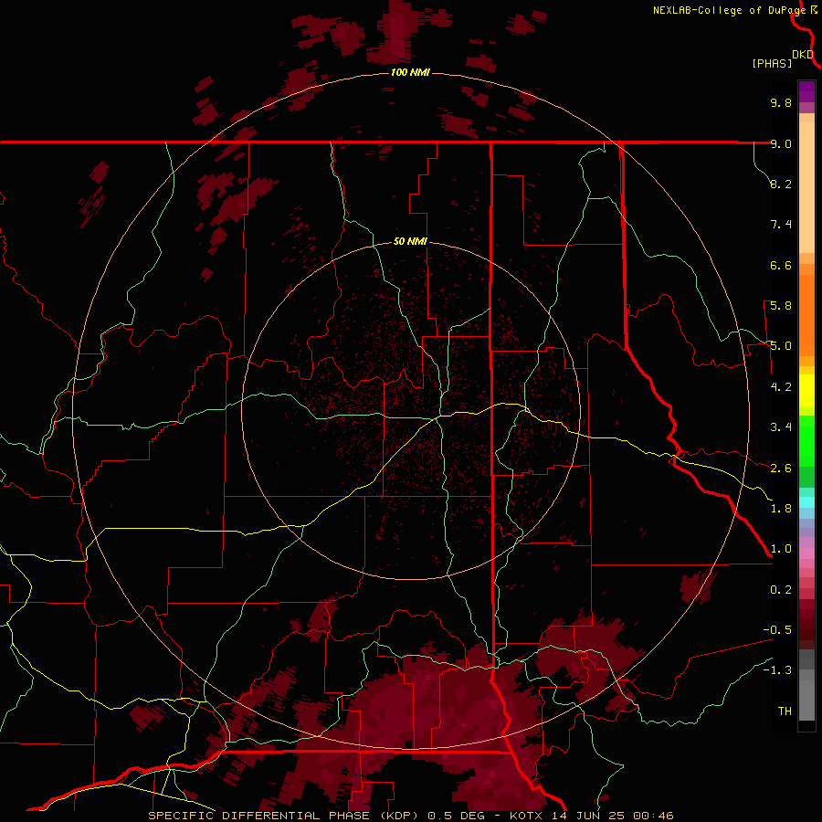822x822 pixels.
Task: Click the 6.6 scale value
Action: [781, 265]
